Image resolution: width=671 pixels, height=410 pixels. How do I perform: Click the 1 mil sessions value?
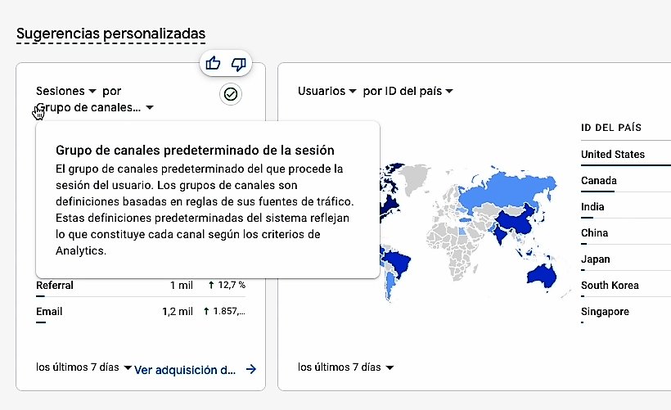182,285
